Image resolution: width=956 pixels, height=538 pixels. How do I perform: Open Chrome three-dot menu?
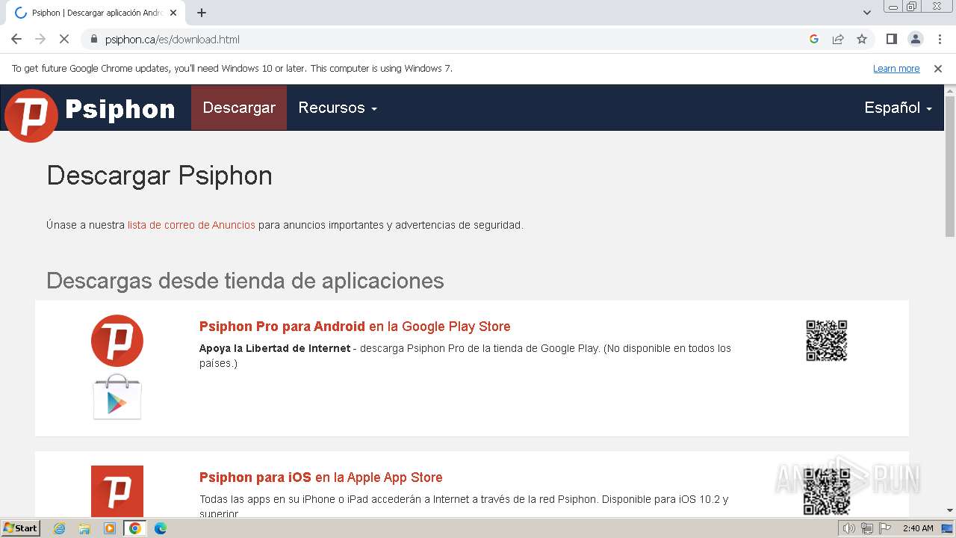click(x=939, y=39)
